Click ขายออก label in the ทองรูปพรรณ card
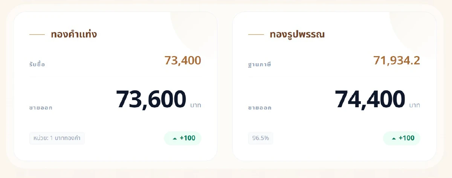Viewport: 452px width, 178px height. pos(260,108)
